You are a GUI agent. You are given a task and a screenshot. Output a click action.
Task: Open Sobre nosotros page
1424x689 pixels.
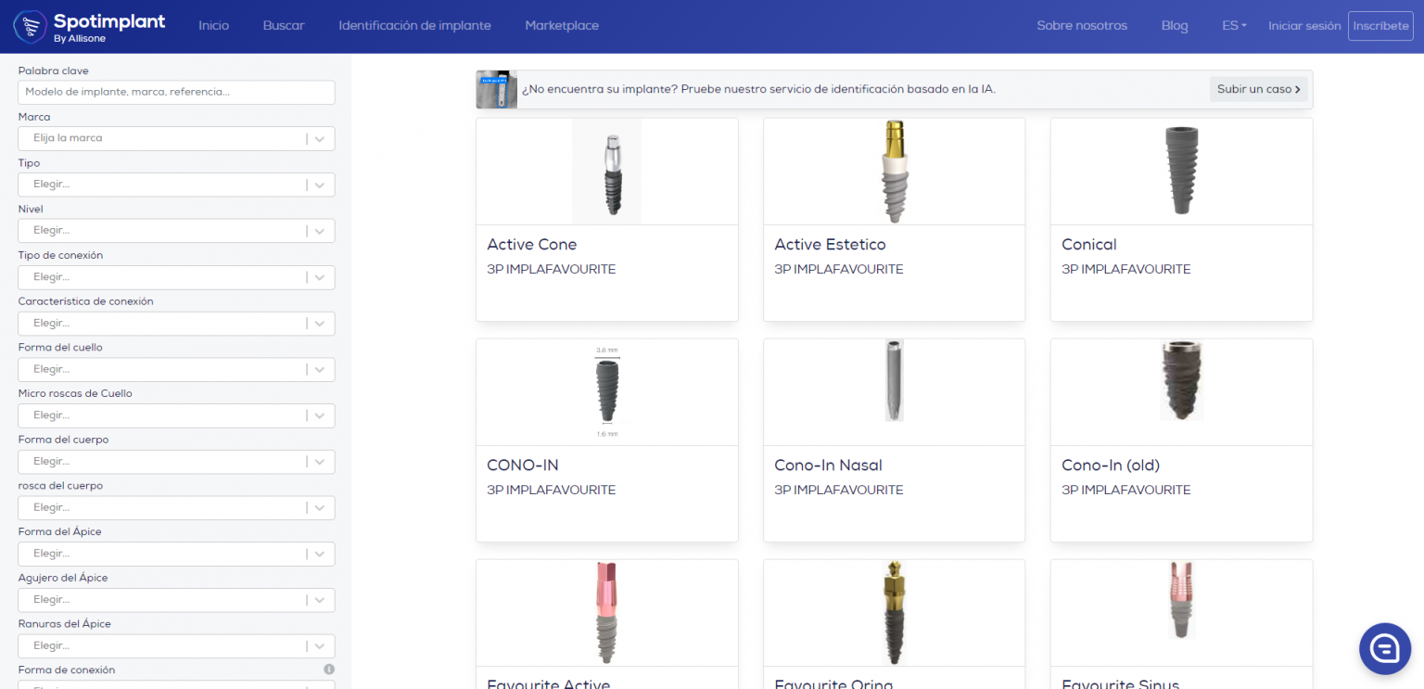[x=1082, y=26]
